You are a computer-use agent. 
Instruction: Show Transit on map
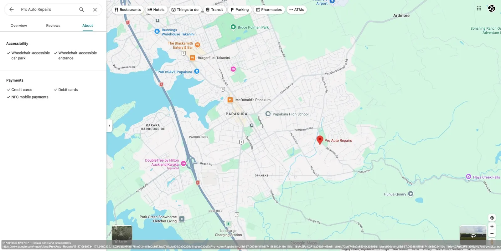tap(214, 10)
